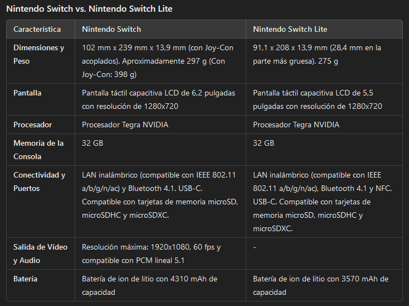The width and height of the screenshot is (409, 306).
Task: Select the 'Nintendo Switch Lite' column header
Action: click(290, 29)
